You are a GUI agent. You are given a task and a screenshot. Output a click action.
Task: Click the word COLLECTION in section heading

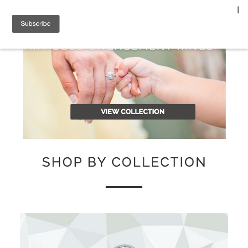(x=159, y=162)
